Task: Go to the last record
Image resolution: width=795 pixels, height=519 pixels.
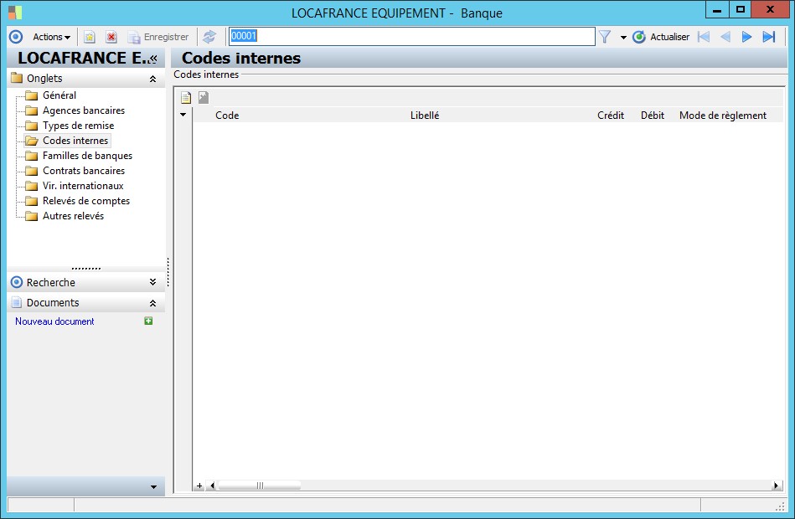Action: (769, 37)
